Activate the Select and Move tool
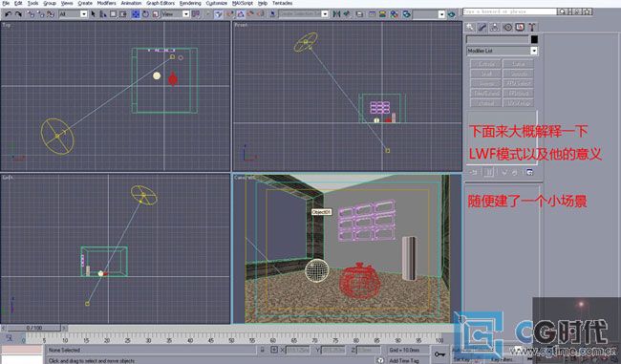This screenshot has width=621, height=364. click(136, 14)
